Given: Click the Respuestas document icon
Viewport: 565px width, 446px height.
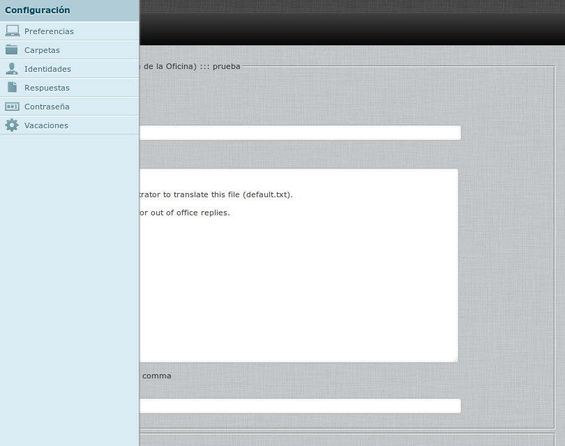Looking at the screenshot, I should click(13, 87).
